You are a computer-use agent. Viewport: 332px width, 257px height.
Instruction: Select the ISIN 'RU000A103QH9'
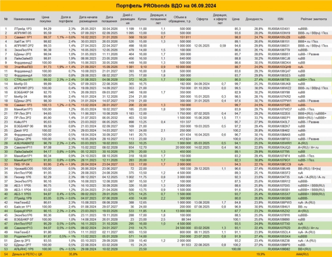[279, 67]
